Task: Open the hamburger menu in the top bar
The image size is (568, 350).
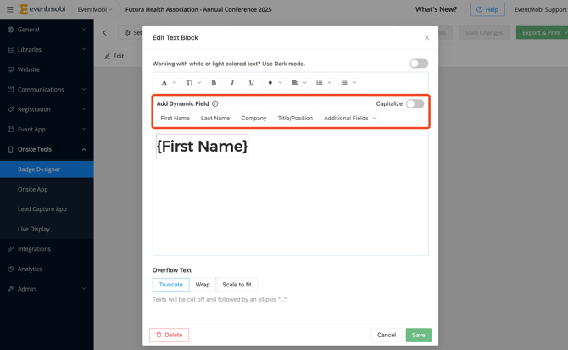Action: (9, 9)
